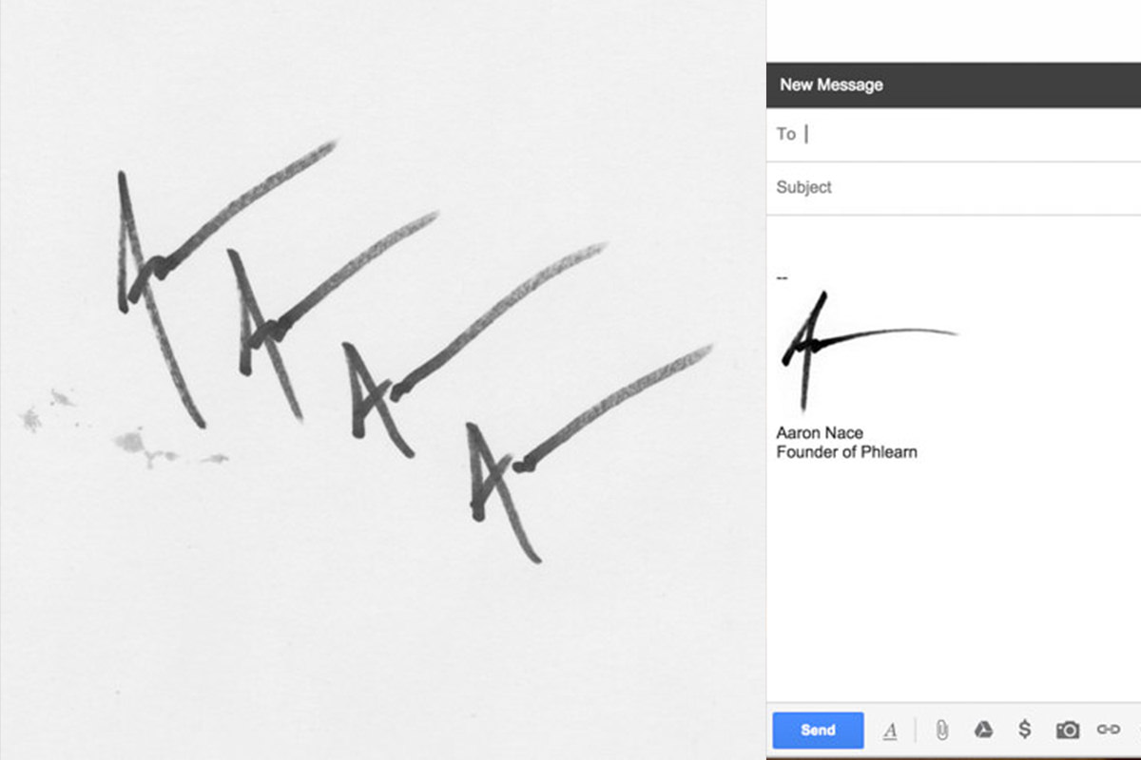The image size is (1141, 760).
Task: Attach files using the paperclip icon
Action: point(941,730)
